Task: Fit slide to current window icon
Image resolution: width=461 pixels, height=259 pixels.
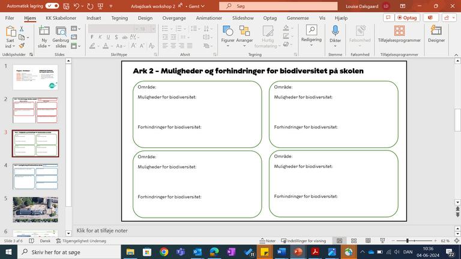Action: click(x=457, y=241)
